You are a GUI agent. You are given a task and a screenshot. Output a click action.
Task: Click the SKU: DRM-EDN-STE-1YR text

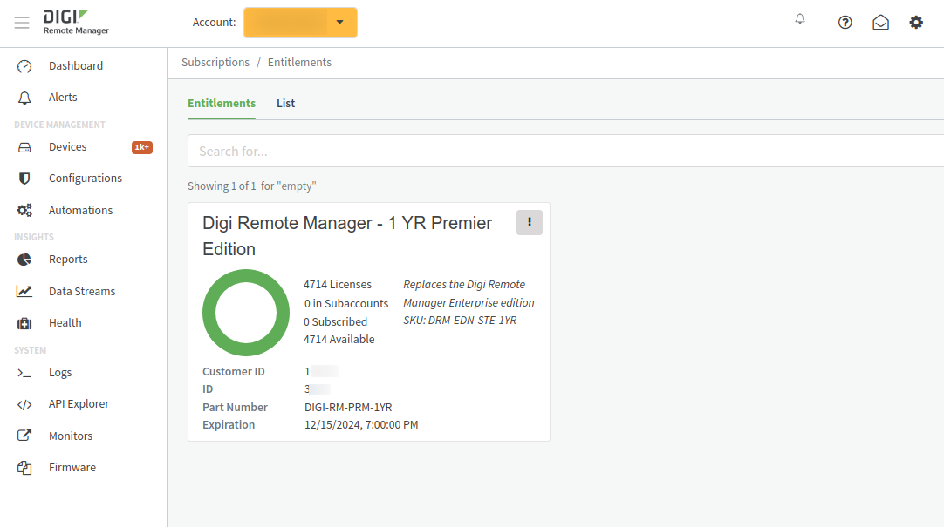click(x=460, y=320)
